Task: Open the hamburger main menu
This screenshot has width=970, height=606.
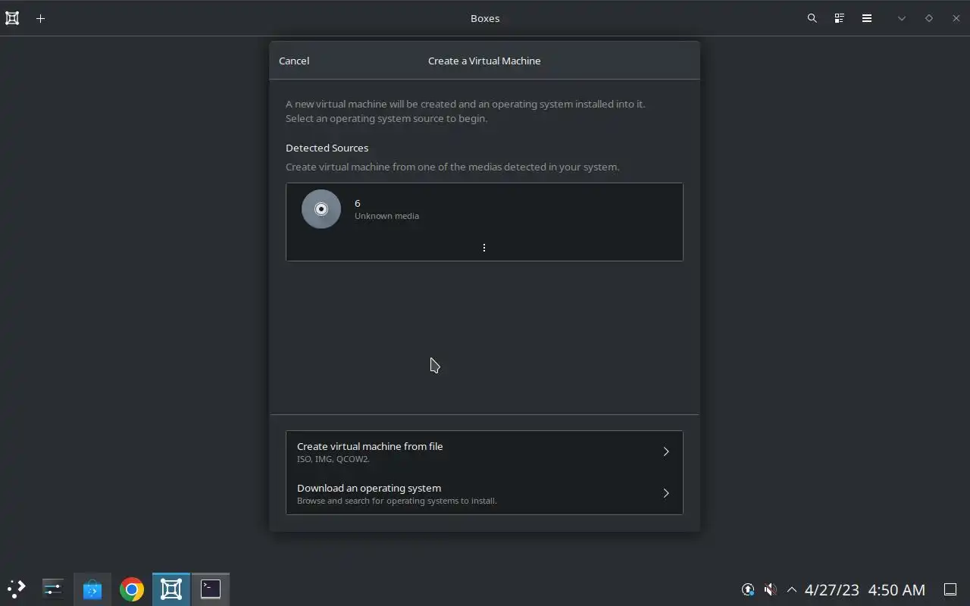Action: pyautogui.click(x=867, y=18)
